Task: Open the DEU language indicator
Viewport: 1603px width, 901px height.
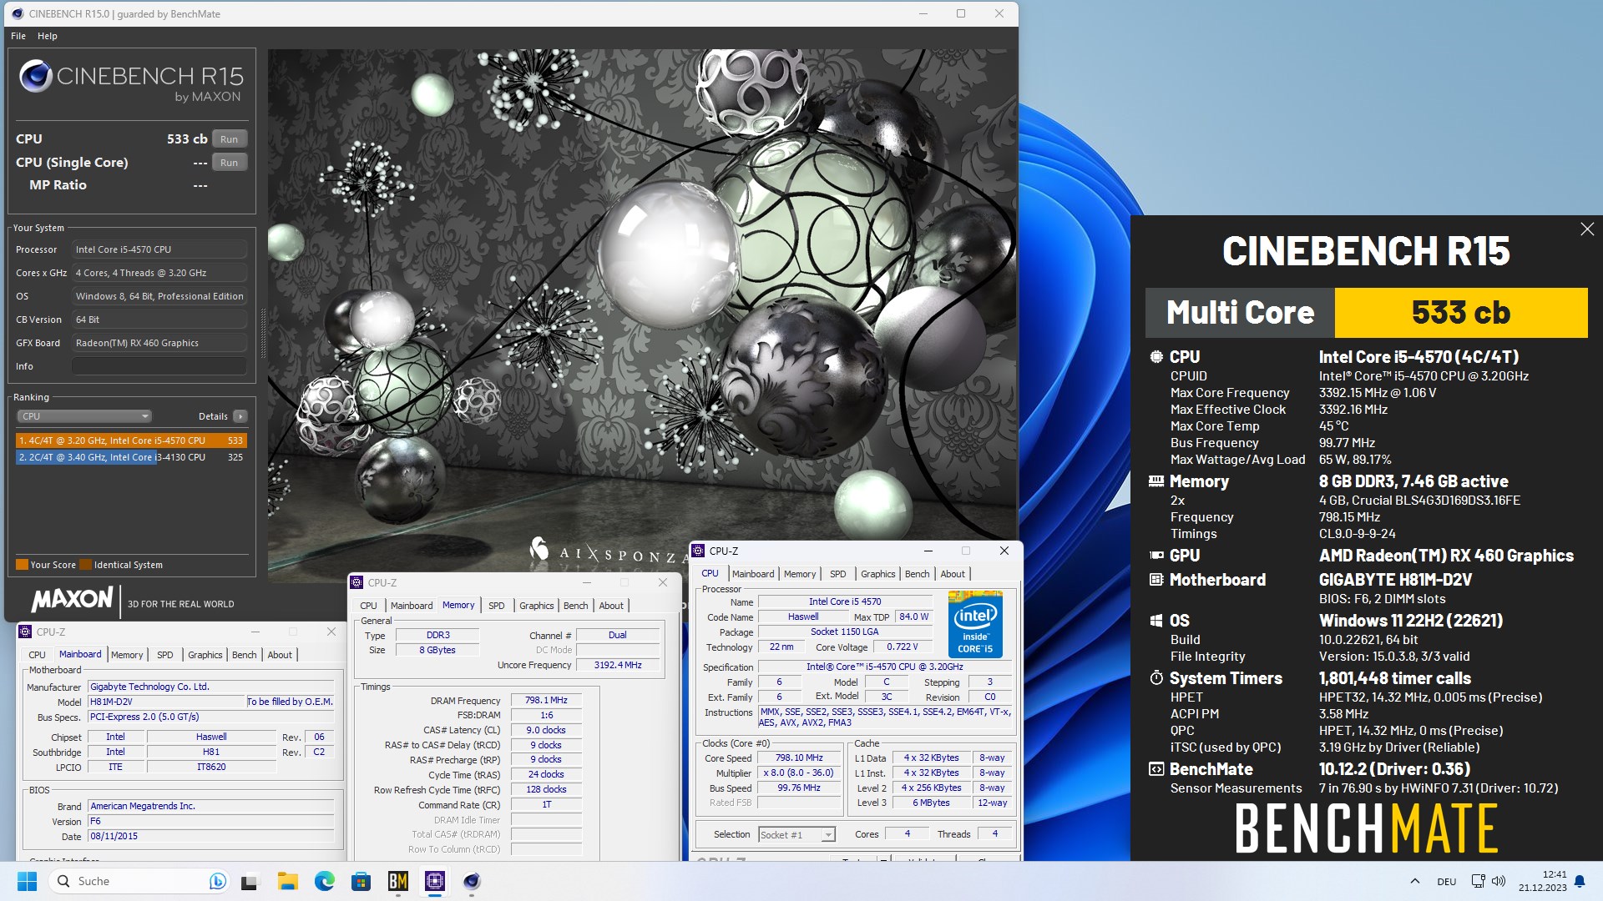Action: tap(1447, 882)
